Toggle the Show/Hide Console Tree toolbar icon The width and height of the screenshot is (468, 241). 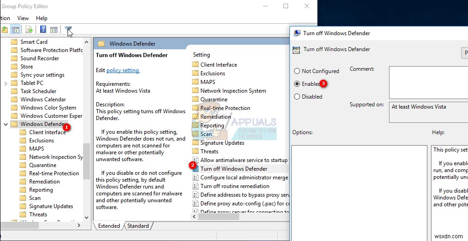point(15,30)
